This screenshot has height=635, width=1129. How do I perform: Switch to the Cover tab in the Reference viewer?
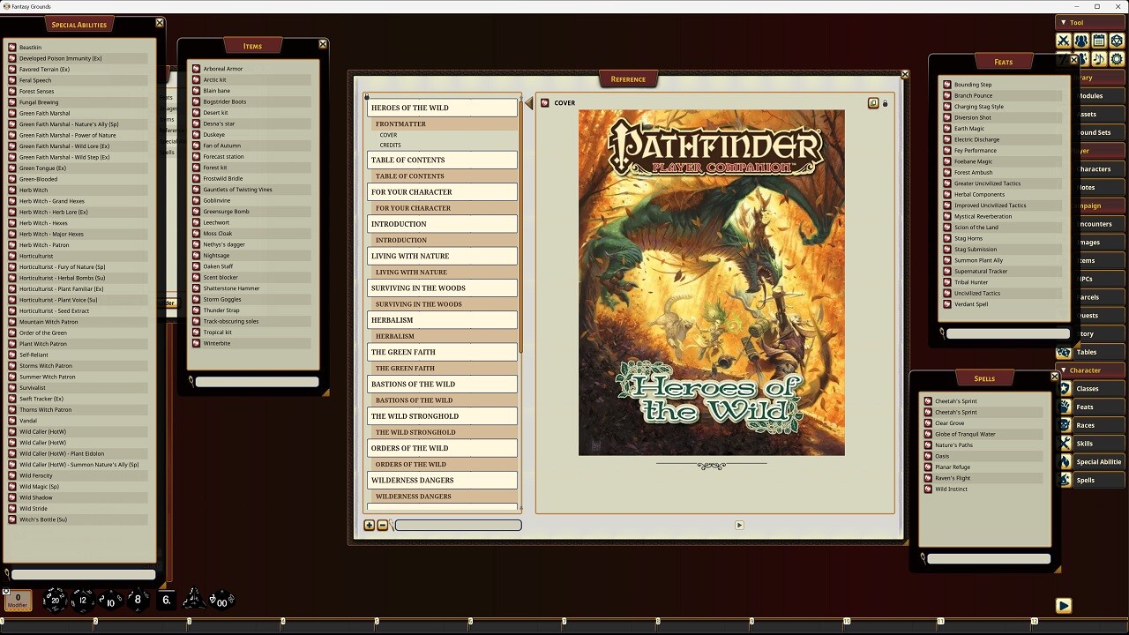564,102
